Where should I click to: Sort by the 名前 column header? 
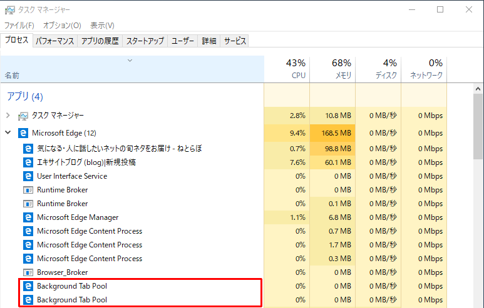pyautogui.click(x=132, y=69)
